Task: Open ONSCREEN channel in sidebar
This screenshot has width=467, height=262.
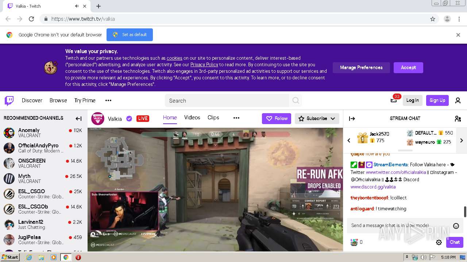Action: tap(43, 163)
